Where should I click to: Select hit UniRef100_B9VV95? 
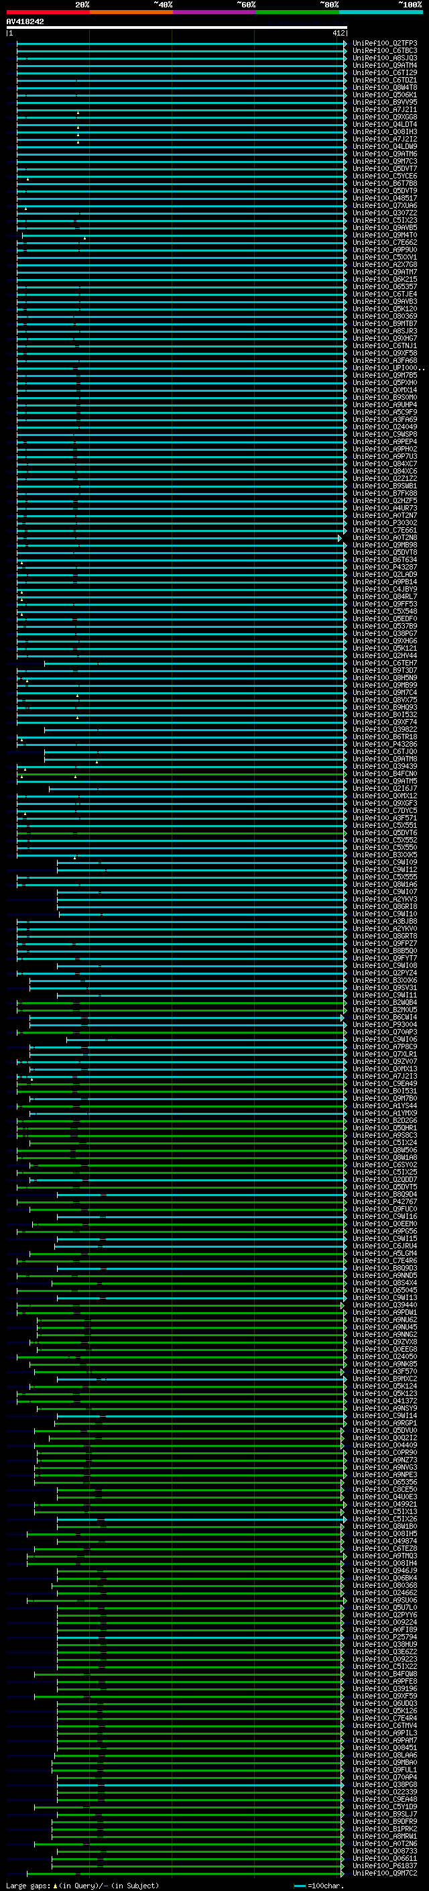385,102
